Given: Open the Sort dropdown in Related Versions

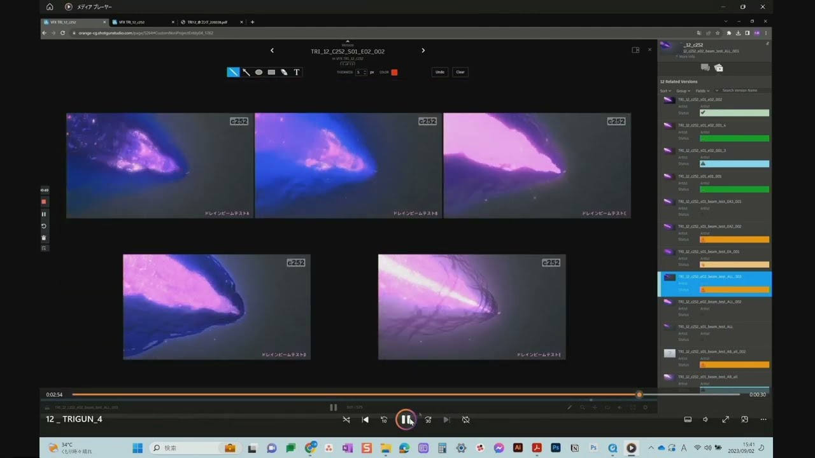Looking at the screenshot, I should [x=665, y=90].
